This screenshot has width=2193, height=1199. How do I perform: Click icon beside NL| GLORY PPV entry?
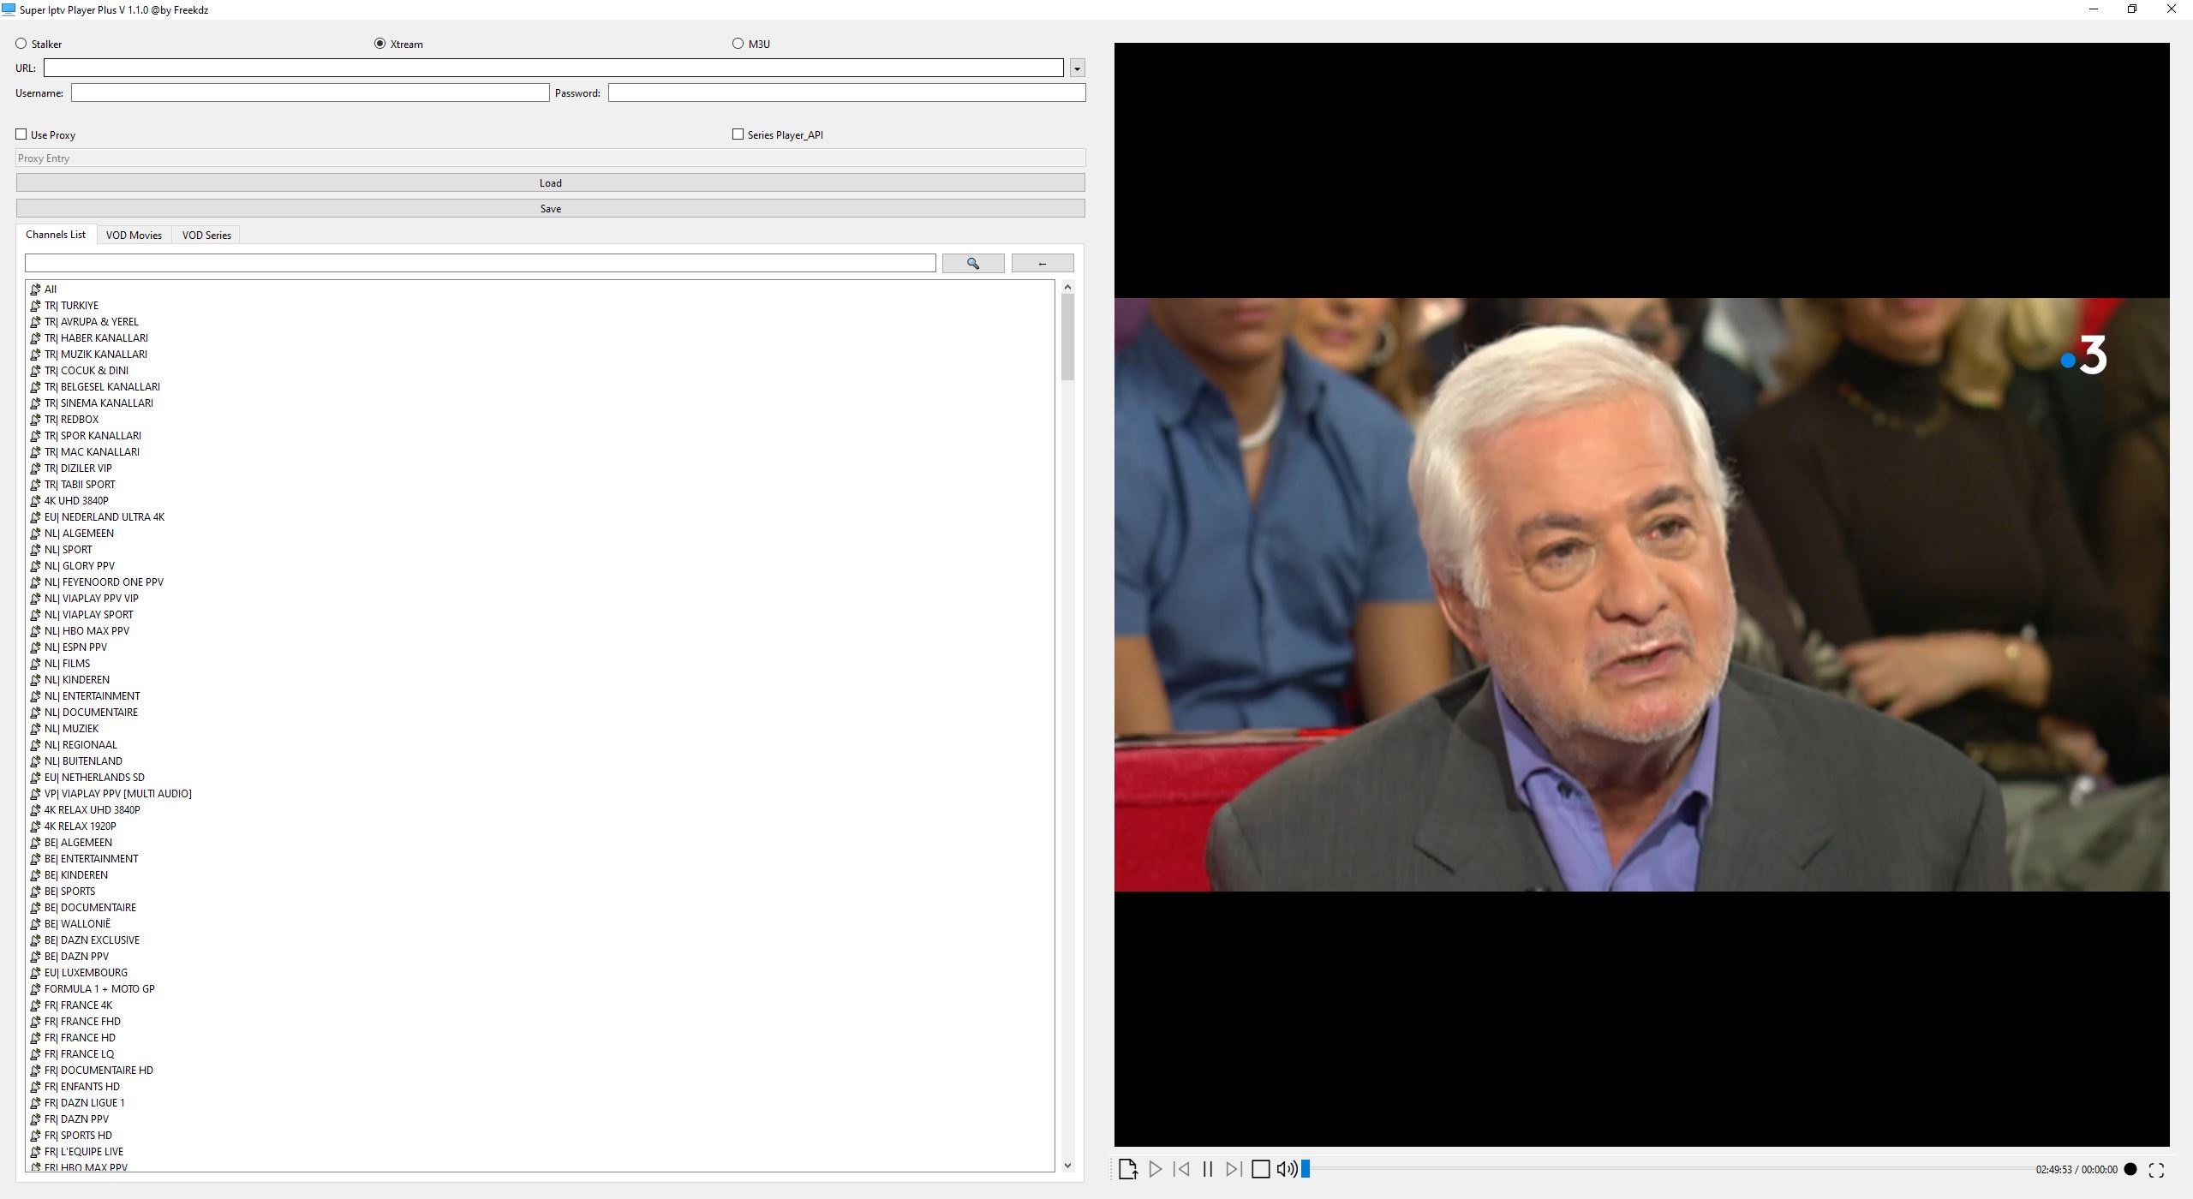tap(35, 566)
